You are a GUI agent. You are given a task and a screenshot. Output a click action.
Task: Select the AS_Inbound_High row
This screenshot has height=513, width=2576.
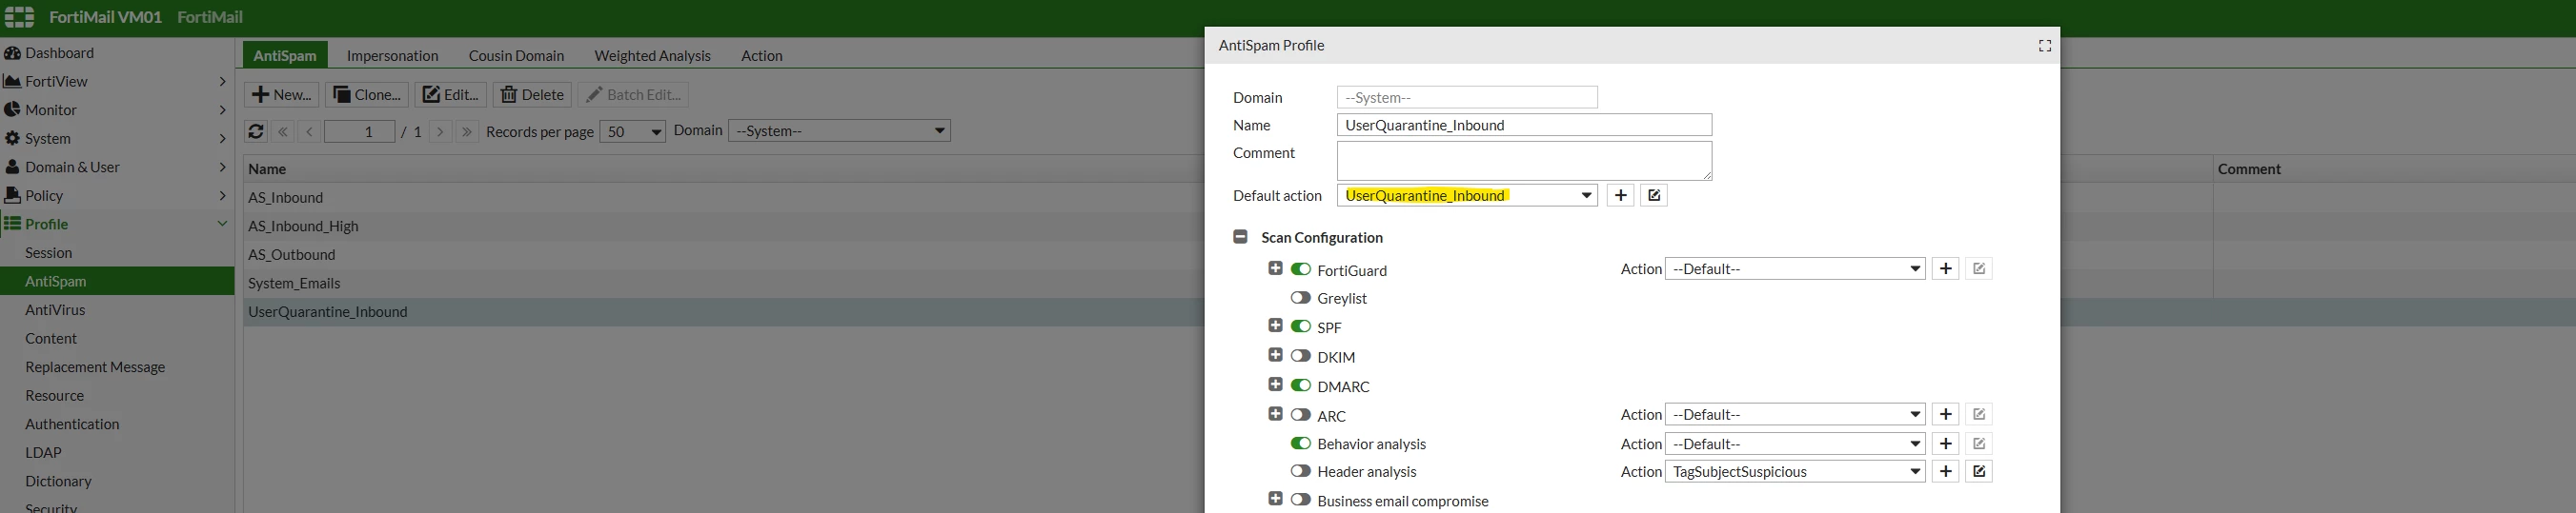coord(724,226)
